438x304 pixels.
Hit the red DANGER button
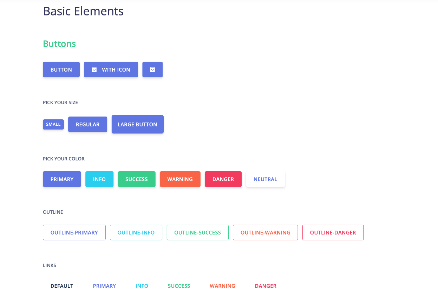223,179
